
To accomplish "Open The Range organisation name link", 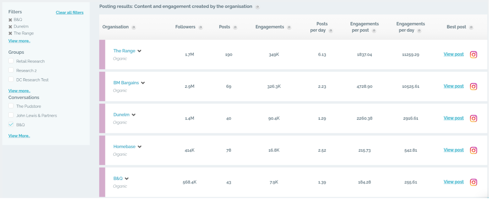I will (124, 51).
